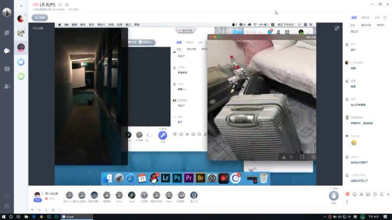
Task: Select participant number 11 in the seat row
Action: 194,195
